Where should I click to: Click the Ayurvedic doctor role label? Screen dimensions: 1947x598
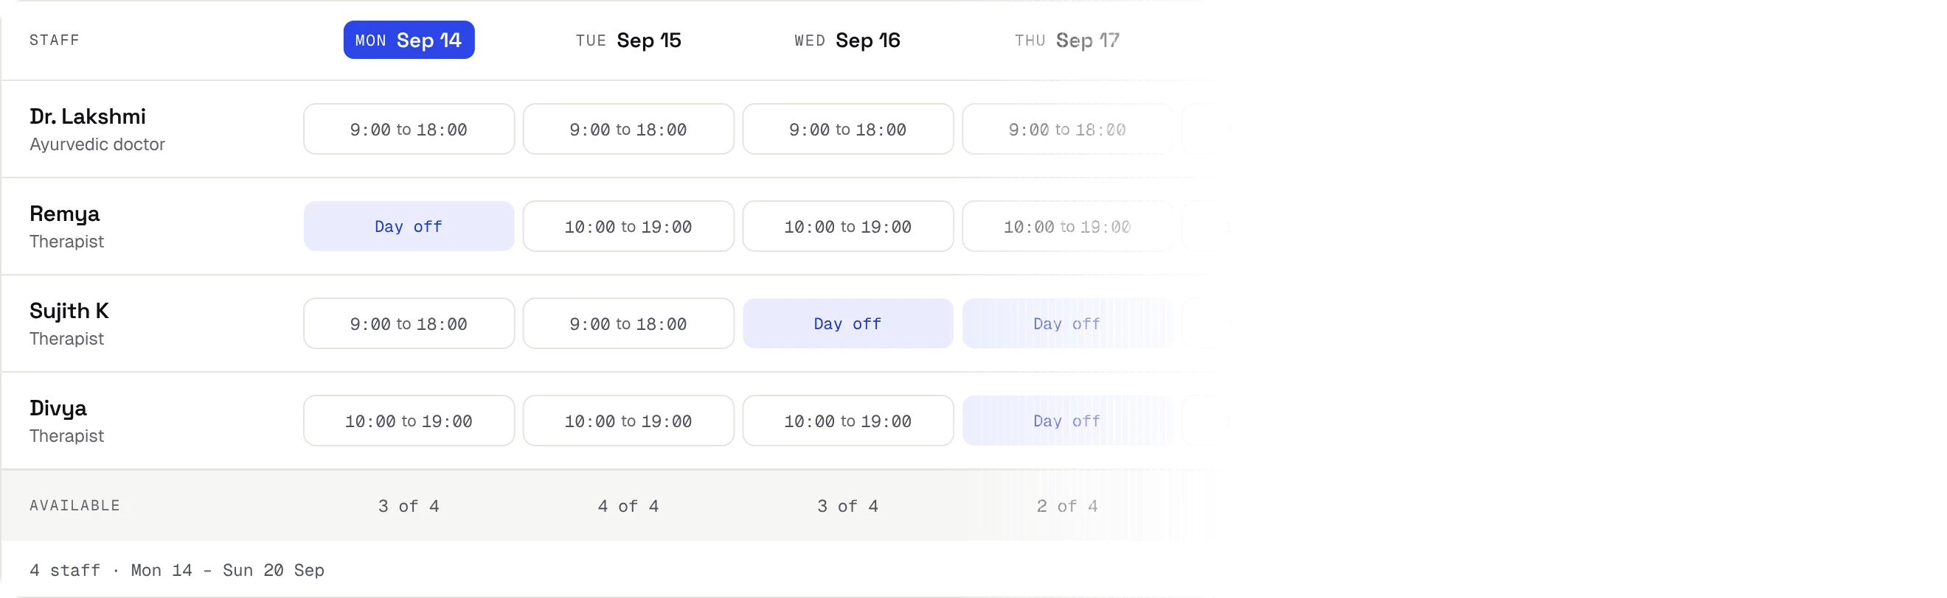tap(97, 144)
